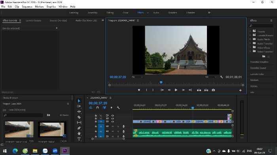Open the Fit zoom level dropdown
This screenshot has width=277, height=155.
click(137, 77)
